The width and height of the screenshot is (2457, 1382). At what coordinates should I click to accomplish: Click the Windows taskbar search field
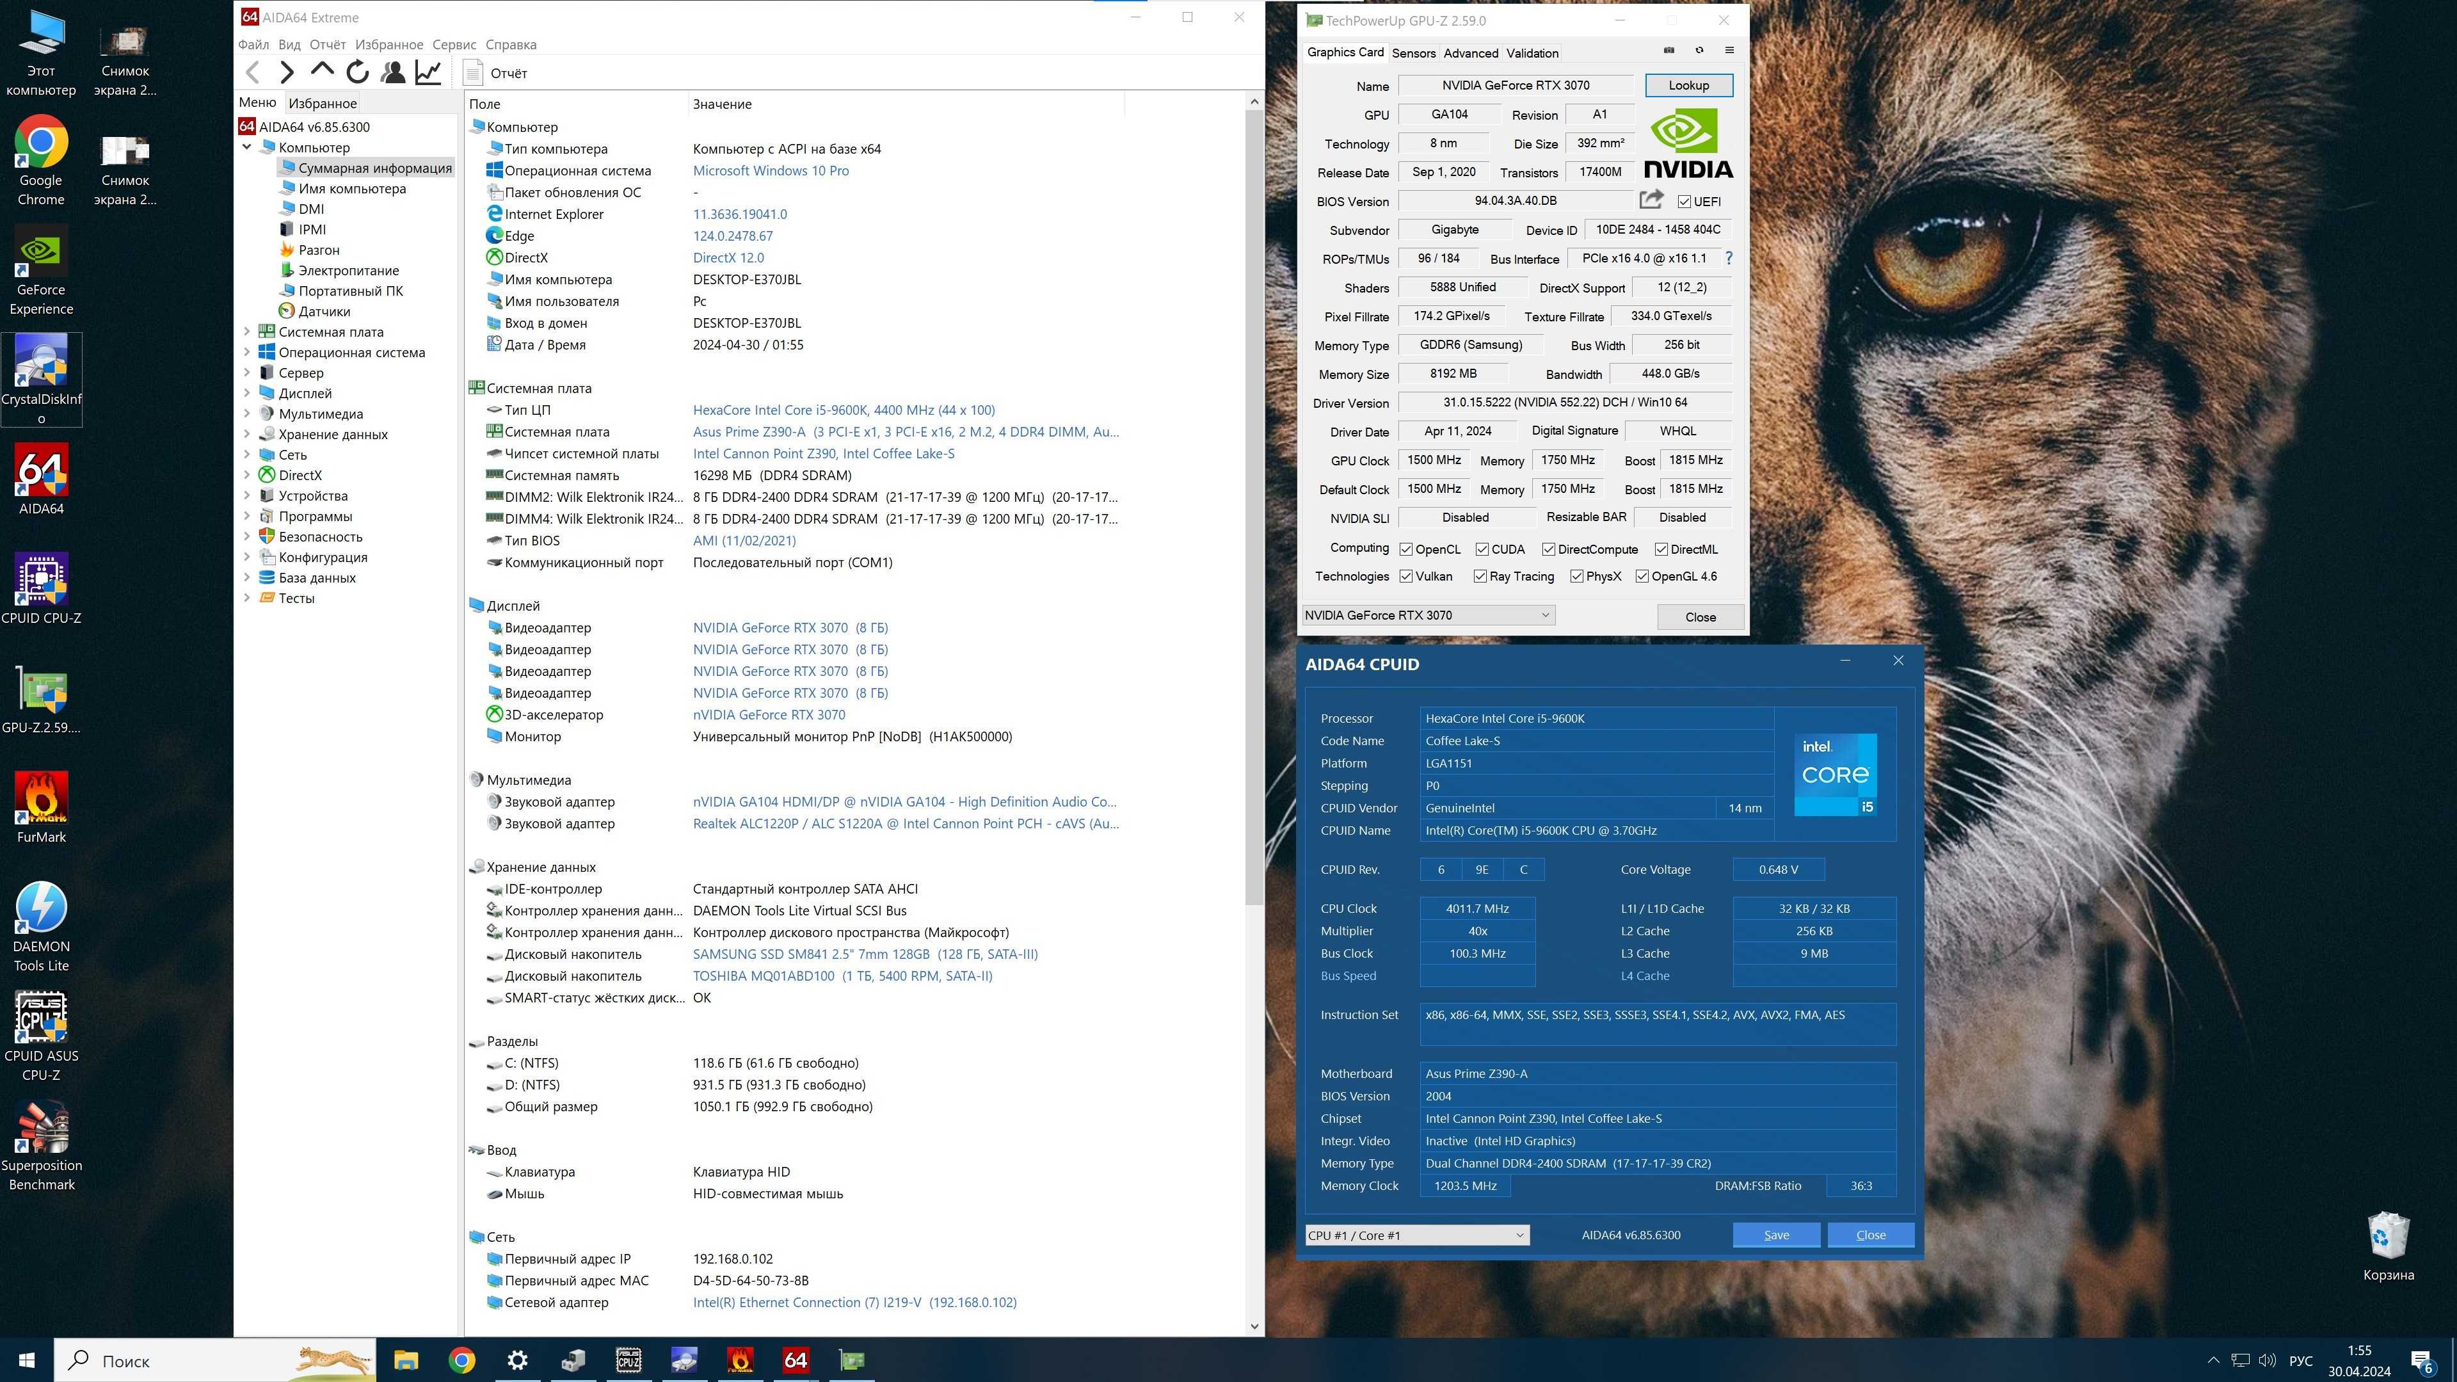point(214,1360)
